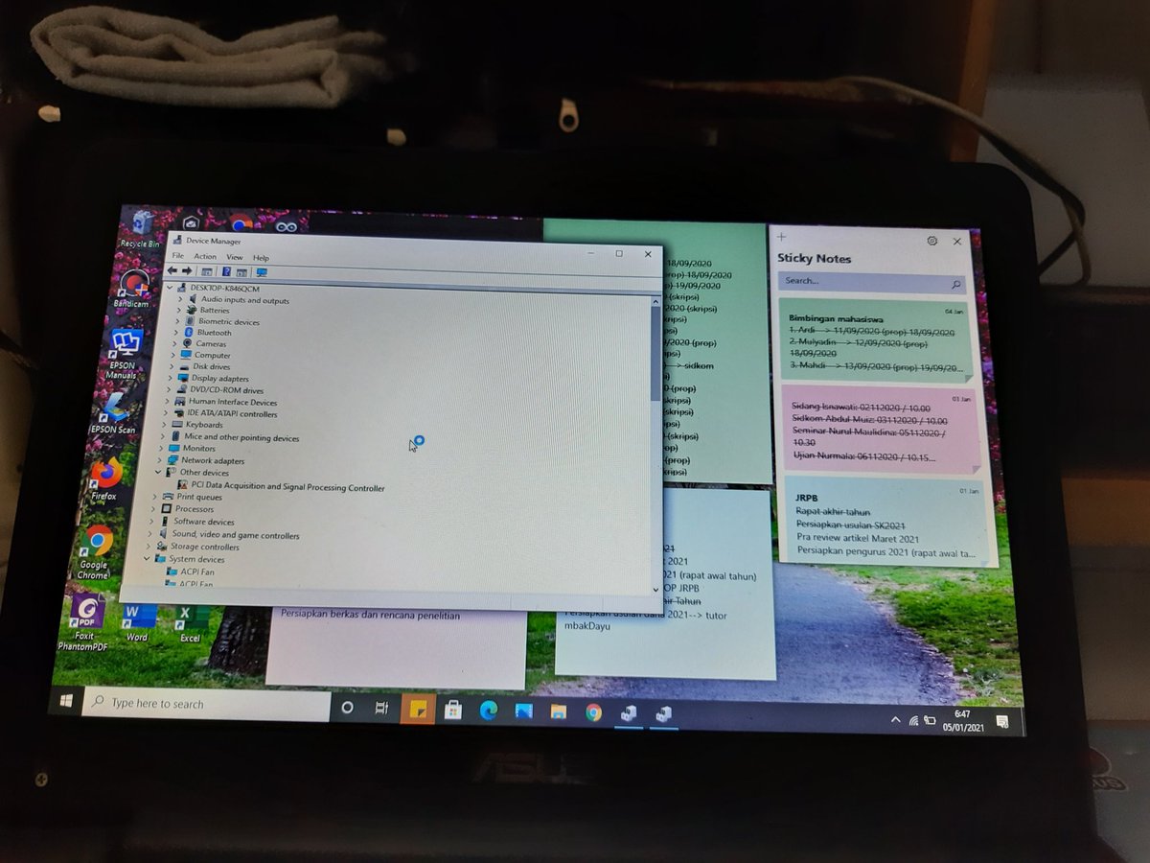Open the green Bimbingan mahasiswa note card
The width and height of the screenshot is (1150, 863).
877,340
